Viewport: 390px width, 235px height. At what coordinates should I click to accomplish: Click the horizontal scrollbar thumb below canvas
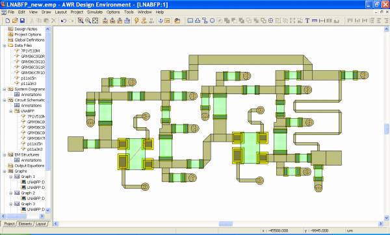(226, 224)
